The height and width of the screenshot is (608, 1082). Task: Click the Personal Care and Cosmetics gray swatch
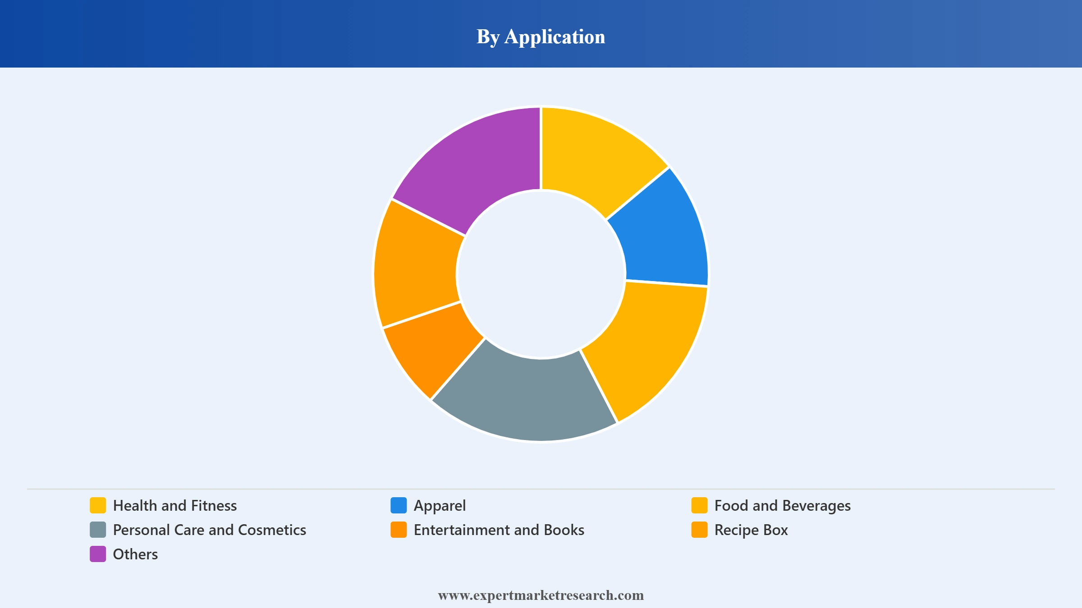pyautogui.click(x=98, y=530)
